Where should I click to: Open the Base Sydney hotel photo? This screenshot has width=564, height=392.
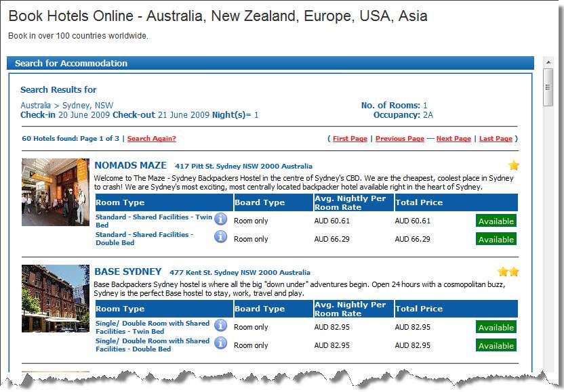point(55,299)
